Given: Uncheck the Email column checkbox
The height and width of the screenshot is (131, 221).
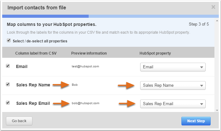Looking at the screenshot, I should (8, 66).
